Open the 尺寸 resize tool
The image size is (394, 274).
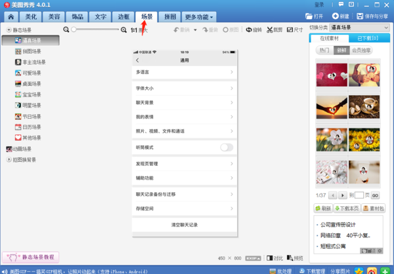click(295, 30)
